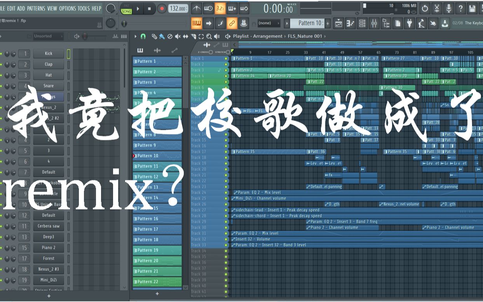The width and height of the screenshot is (483, 302).
Task: Open the (none) selector dropdown
Action: 269,23
